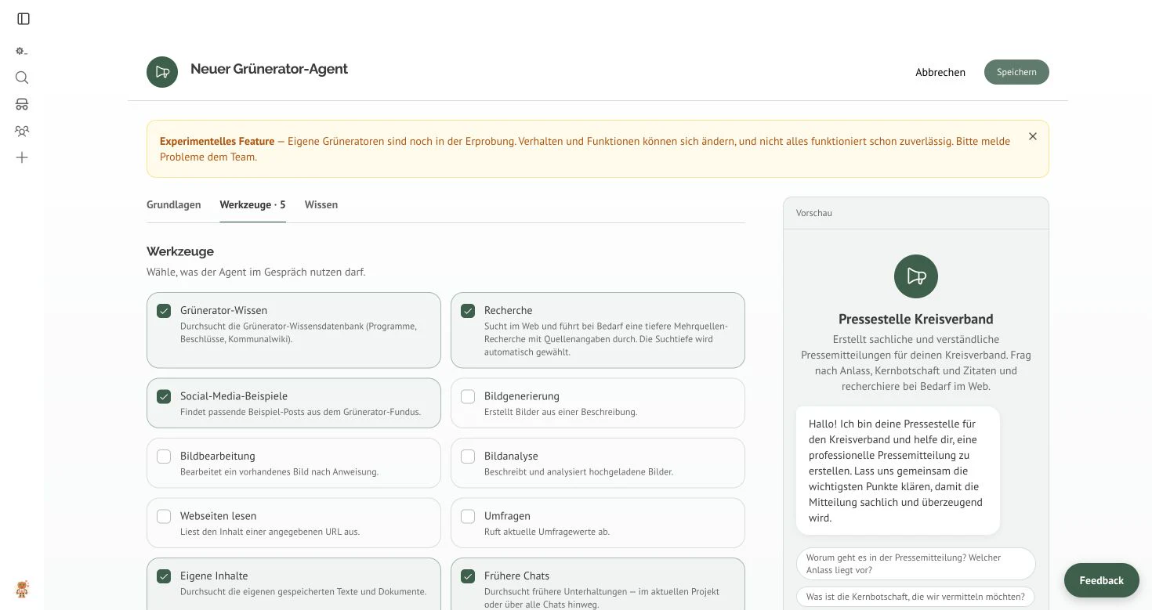Click the megaphone avatar in the Vorschau panel
Screen dimensions: 1152x610
916,276
